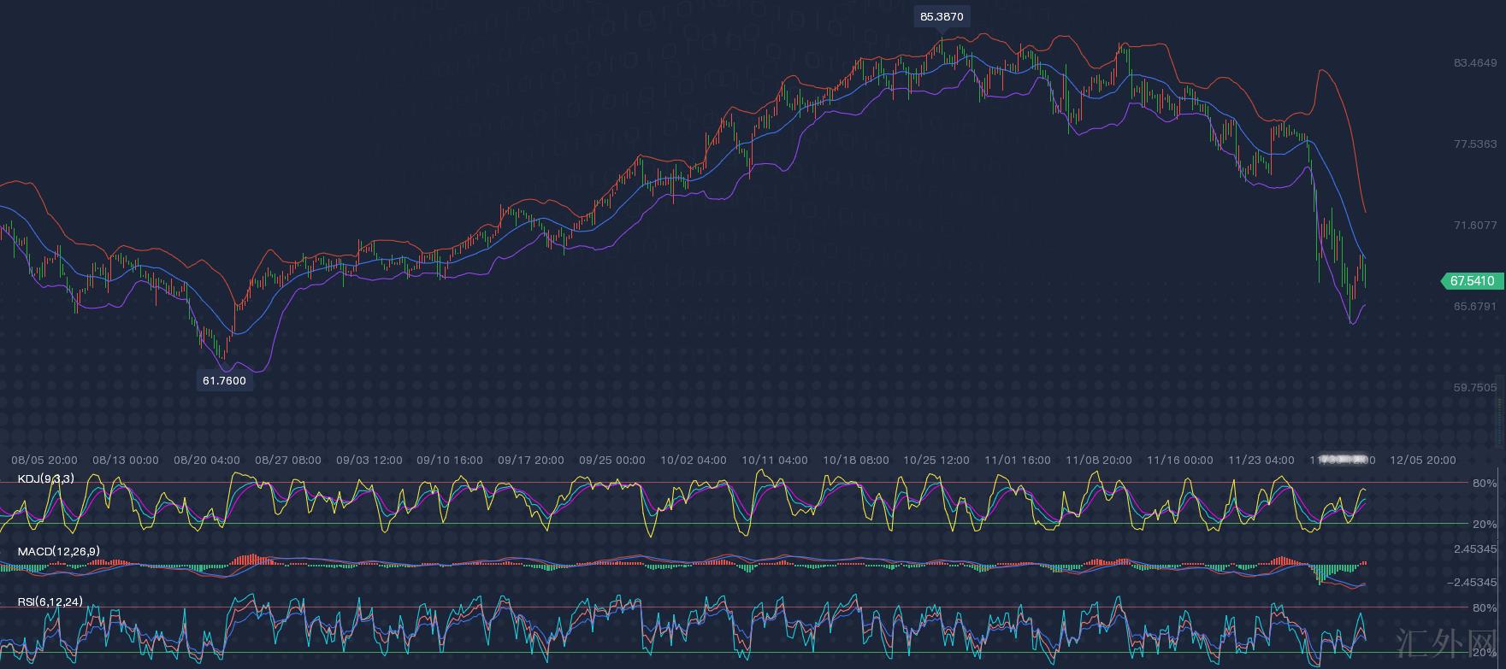Open the KDJ(9,3,3) indicator label
The width and height of the screenshot is (1506, 669).
[45, 478]
